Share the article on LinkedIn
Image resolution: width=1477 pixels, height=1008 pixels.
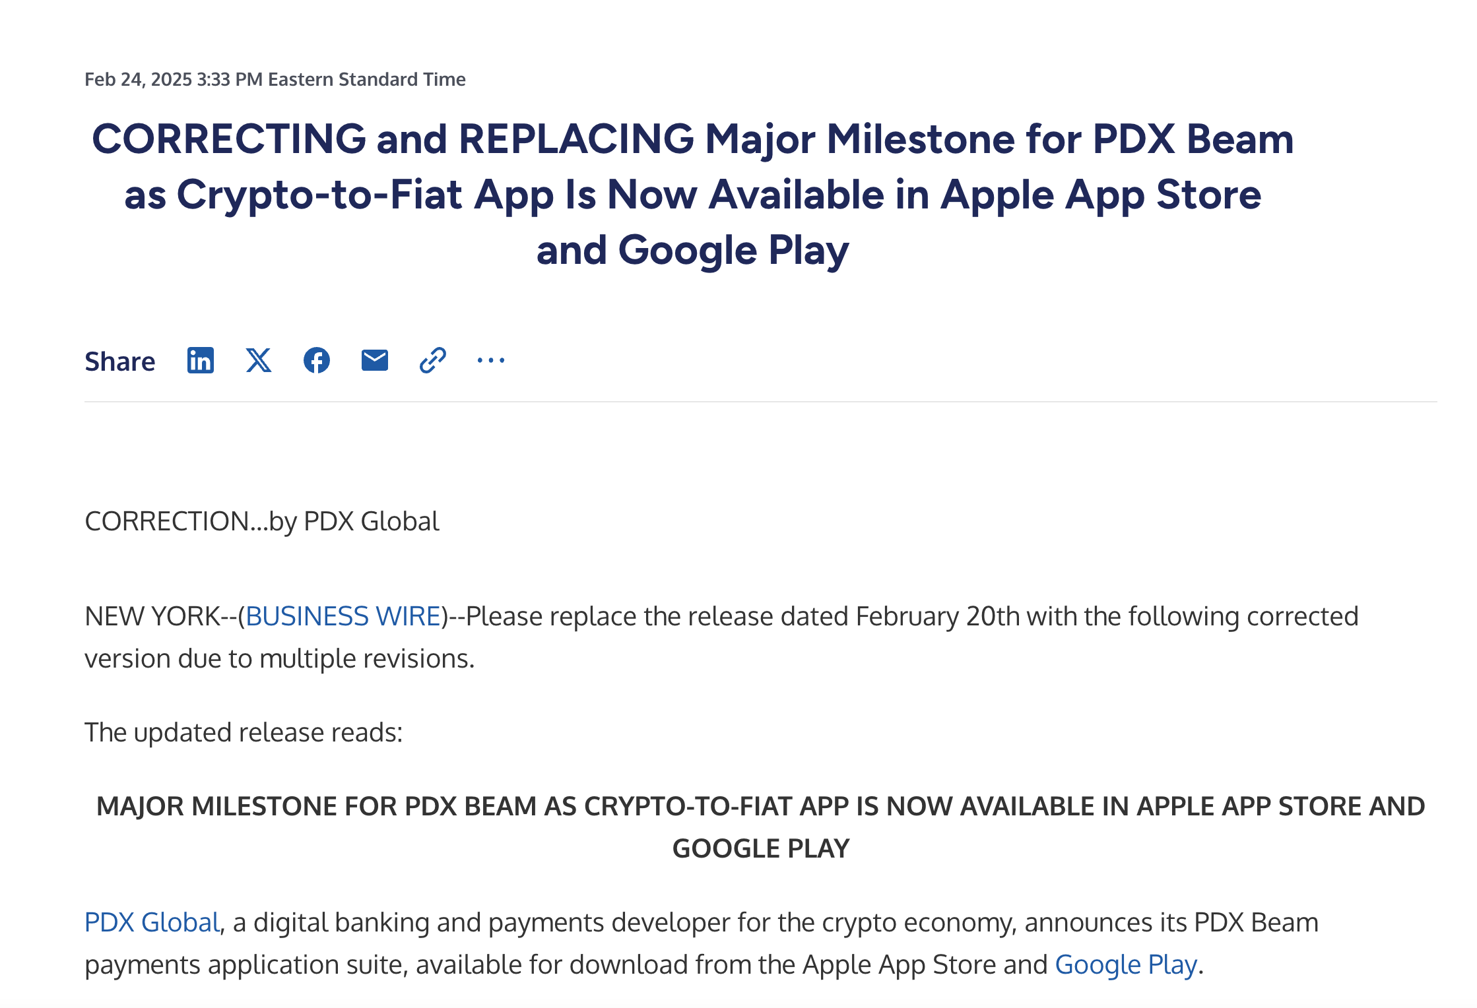200,361
